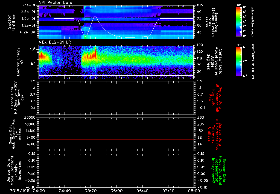Click the 'cnts/(cm**2-sr-sec)' units label
The image size is (280, 194).
coord(252,22)
